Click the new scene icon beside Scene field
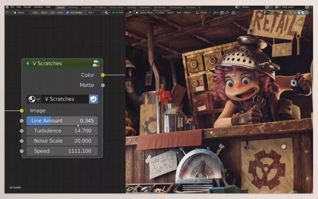This screenshot has height=199, width=318. [267, 7]
